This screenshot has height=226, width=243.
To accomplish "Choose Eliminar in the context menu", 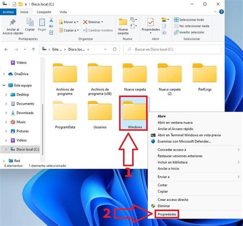I will [164, 206].
